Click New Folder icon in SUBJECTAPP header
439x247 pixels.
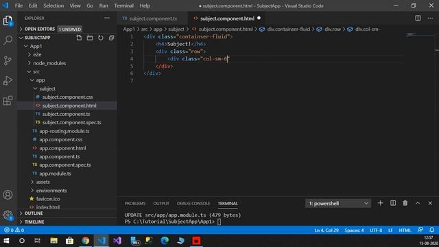[x=90, y=38]
